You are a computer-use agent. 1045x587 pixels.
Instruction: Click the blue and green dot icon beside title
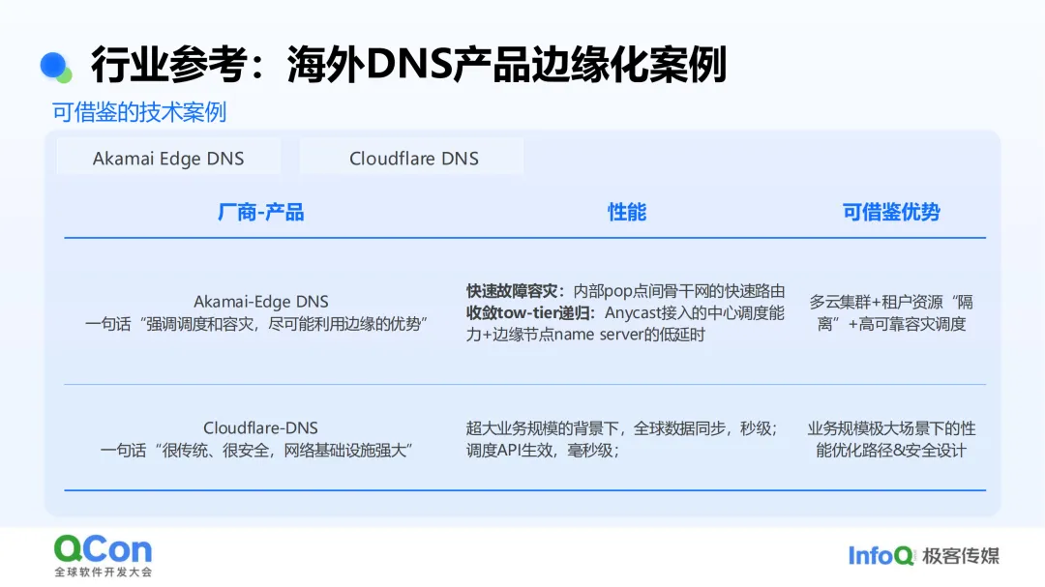[x=56, y=68]
